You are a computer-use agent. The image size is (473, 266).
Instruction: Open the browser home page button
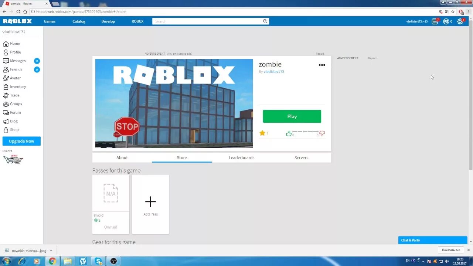coord(25,11)
